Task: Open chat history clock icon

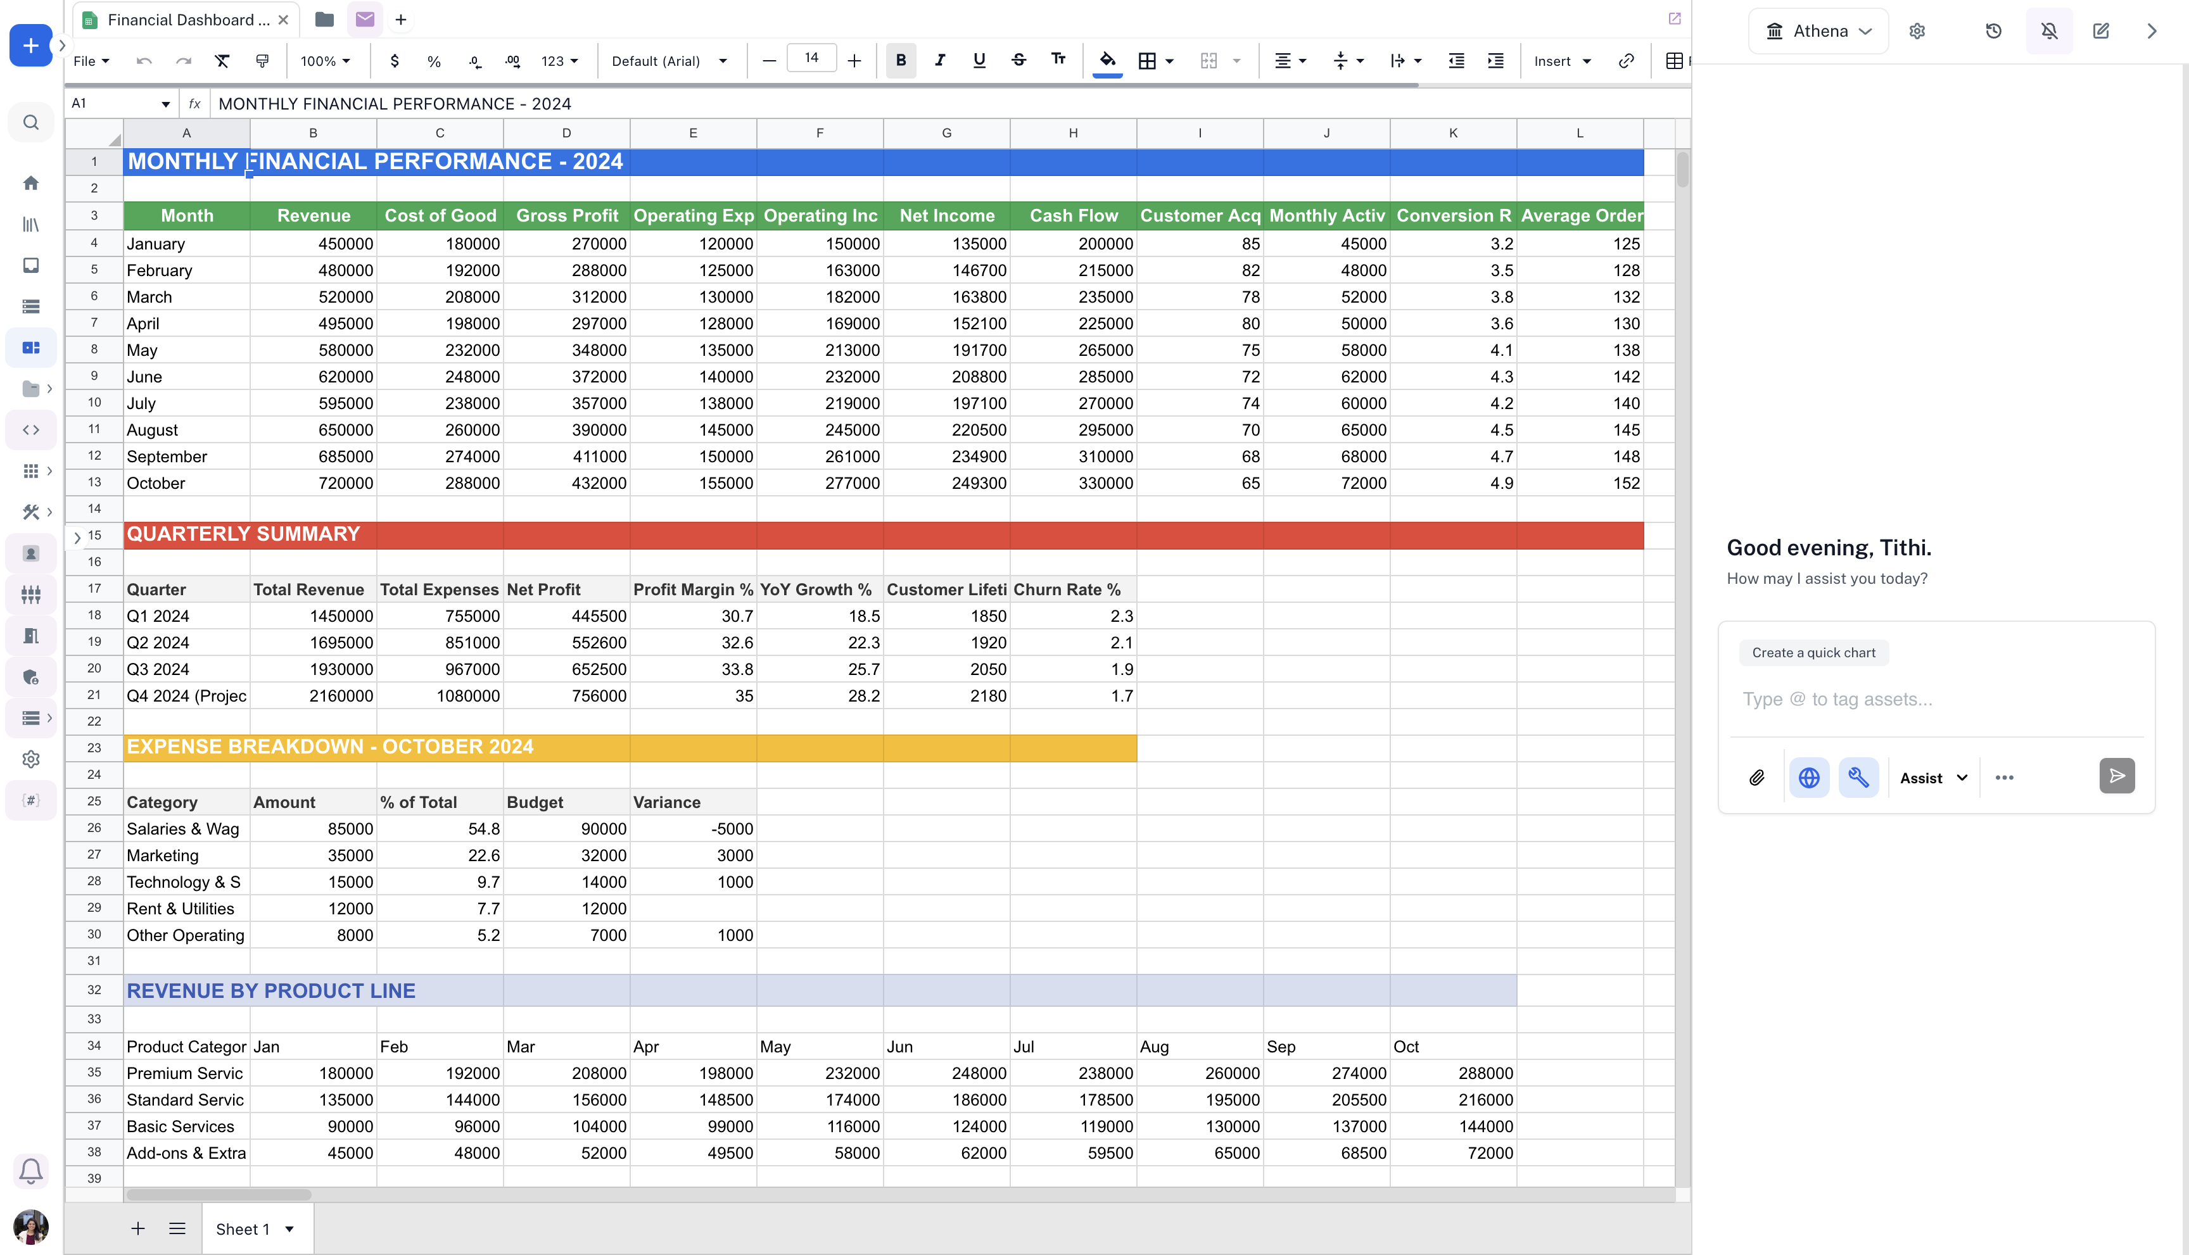Action: [1993, 31]
